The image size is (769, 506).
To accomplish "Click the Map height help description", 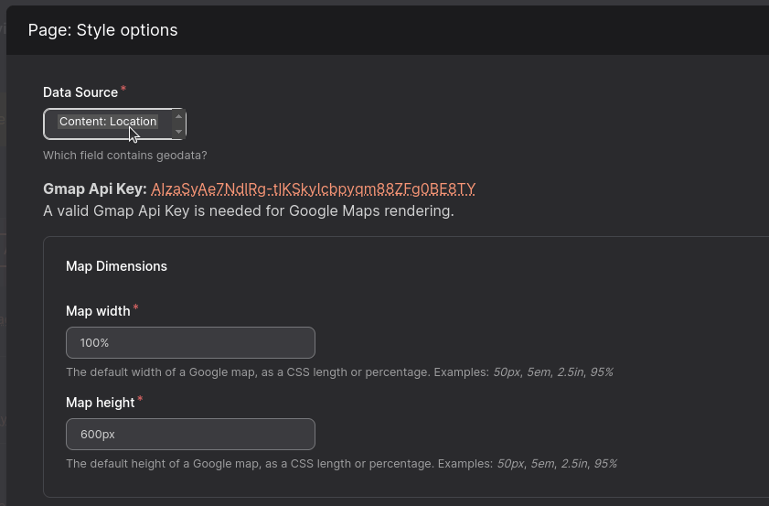I will click(x=341, y=464).
